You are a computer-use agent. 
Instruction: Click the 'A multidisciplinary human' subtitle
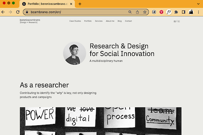click(x=106, y=61)
